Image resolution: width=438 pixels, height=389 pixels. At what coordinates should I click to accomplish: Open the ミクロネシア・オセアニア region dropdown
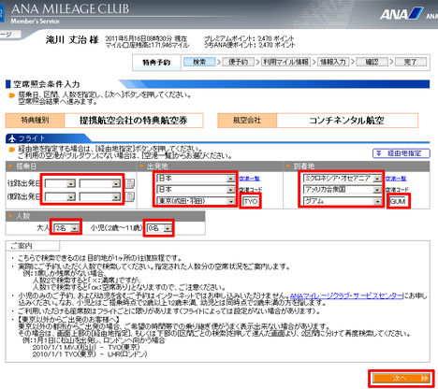coord(343,179)
